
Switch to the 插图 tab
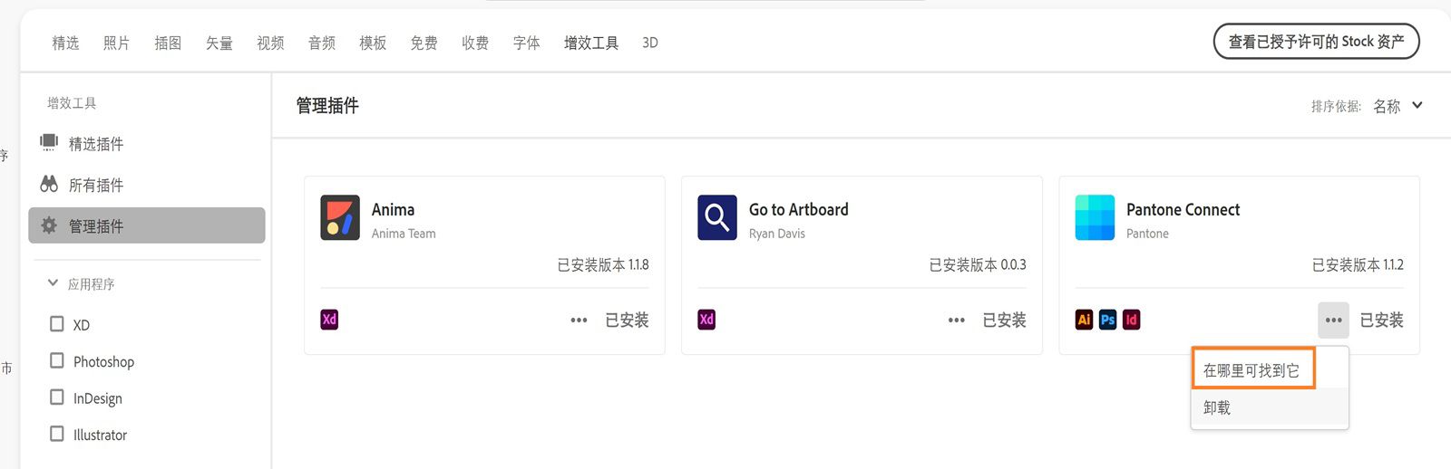point(168,43)
